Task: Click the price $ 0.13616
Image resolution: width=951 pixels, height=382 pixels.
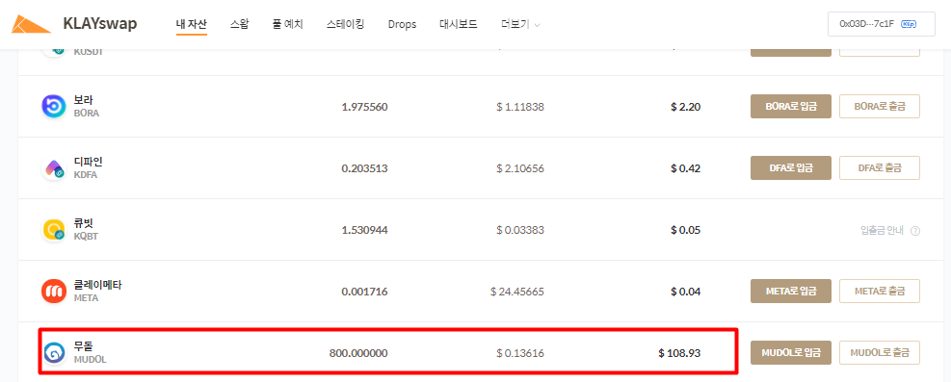Action: [x=519, y=353]
